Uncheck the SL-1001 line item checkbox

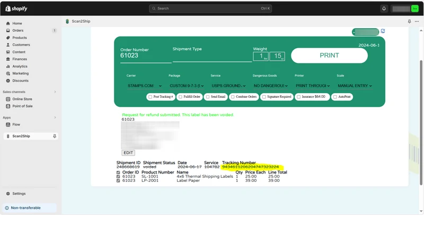(x=118, y=177)
